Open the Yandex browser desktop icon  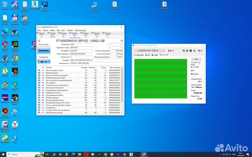click(x=15, y=125)
